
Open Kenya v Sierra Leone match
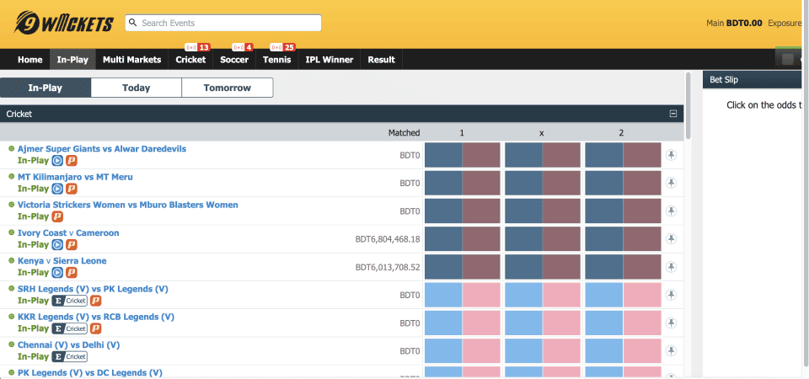[x=62, y=261]
